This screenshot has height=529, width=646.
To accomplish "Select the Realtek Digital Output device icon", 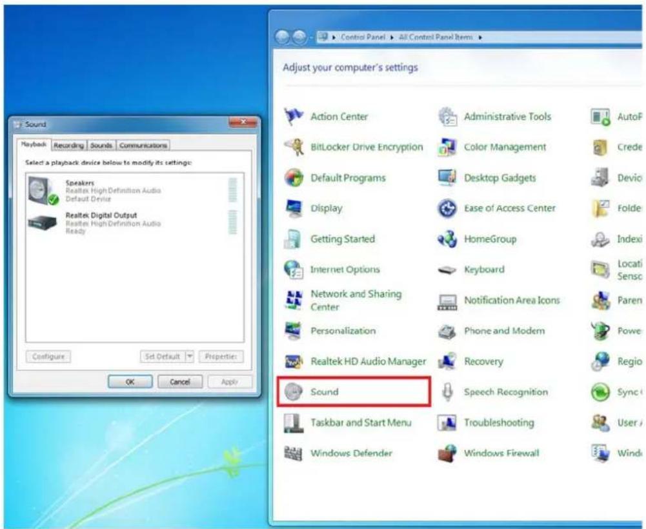I will point(43,223).
